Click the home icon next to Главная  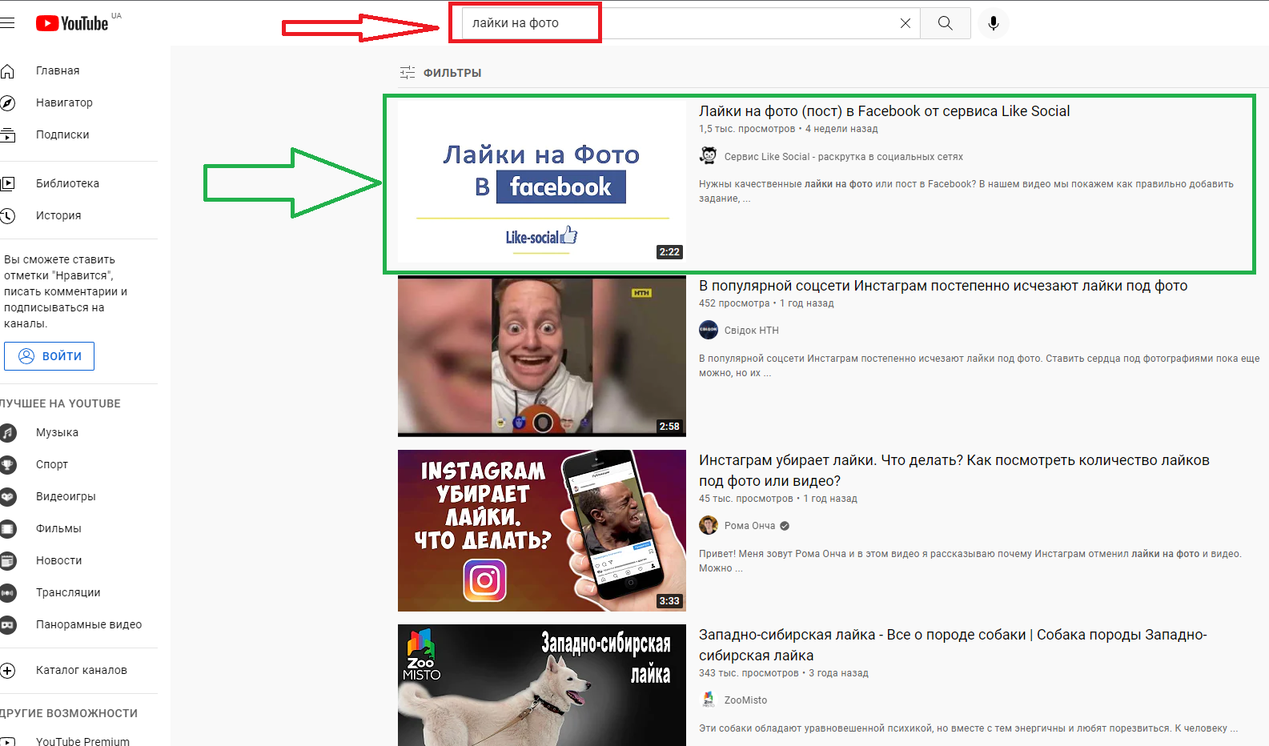7,71
